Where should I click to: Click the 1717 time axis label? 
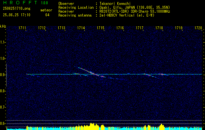[x=139, y=28]
